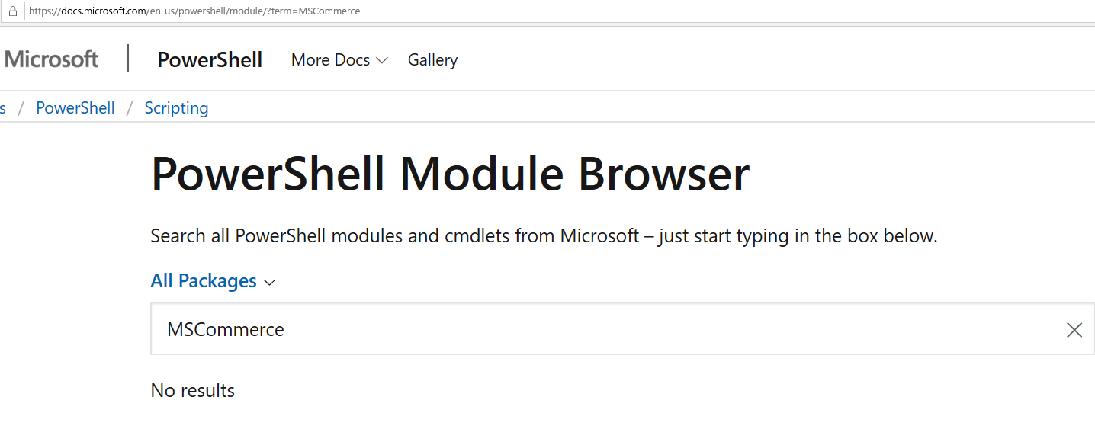Select the PowerShell wordmark in the header
Viewport: 1095px width, 445px height.
tap(210, 59)
